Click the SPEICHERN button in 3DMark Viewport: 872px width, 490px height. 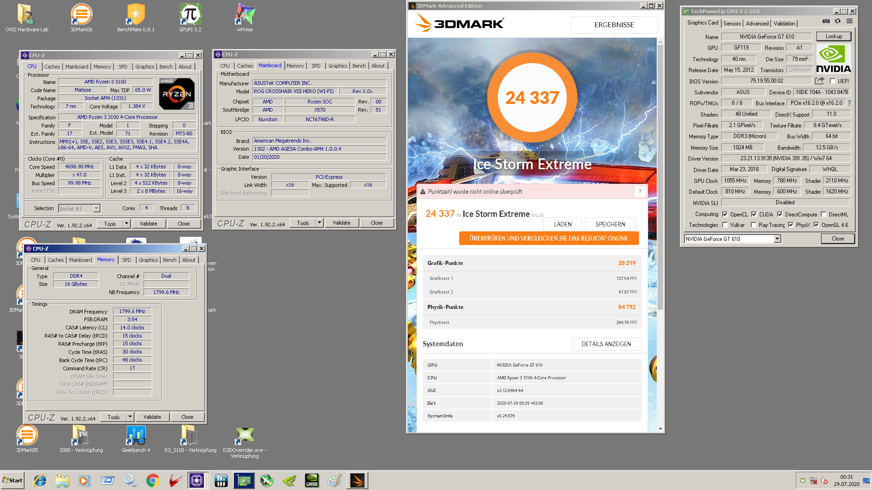tap(610, 224)
